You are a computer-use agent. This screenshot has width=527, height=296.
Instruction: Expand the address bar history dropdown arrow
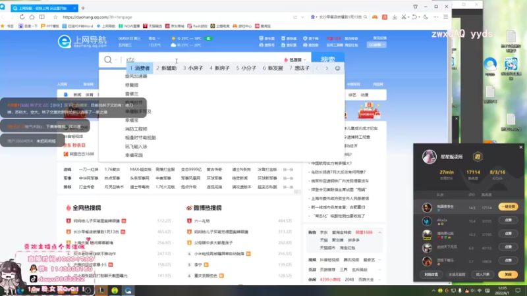tap(302, 17)
